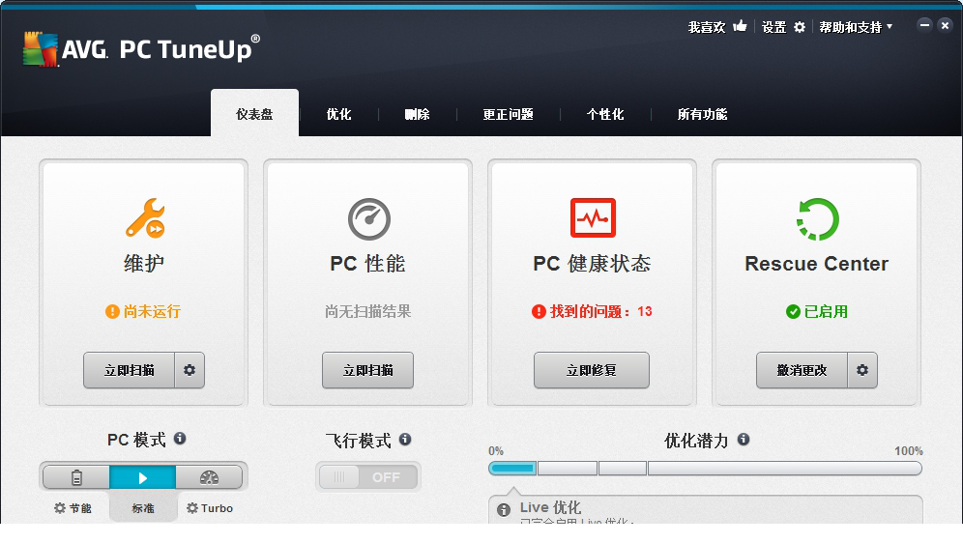Click 立即扫描 under PC 性能

point(367,370)
